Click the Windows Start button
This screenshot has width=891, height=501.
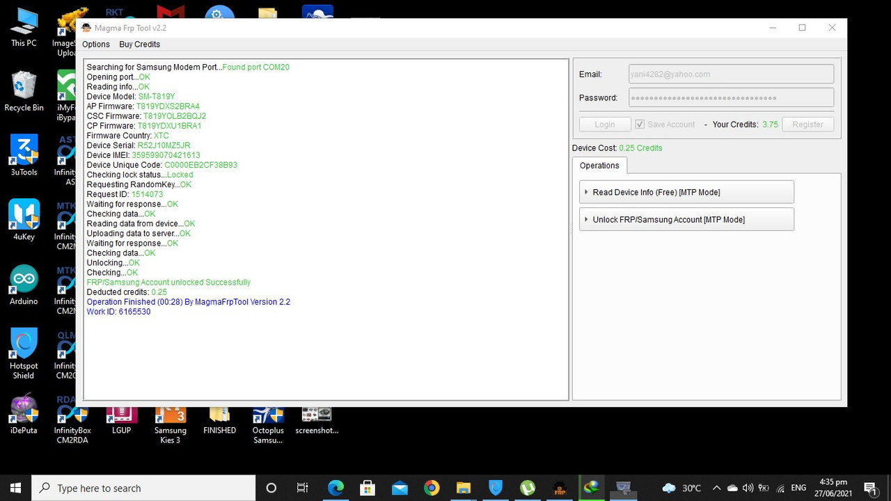[16, 488]
